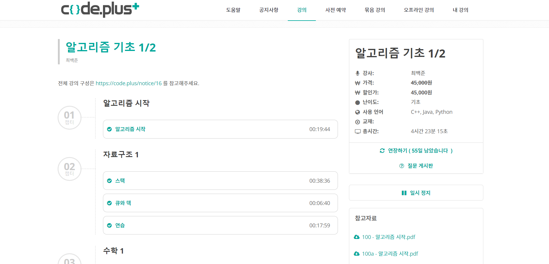Click the 4시간 23분 15초 total time
The width and height of the screenshot is (549, 264).
tap(429, 131)
